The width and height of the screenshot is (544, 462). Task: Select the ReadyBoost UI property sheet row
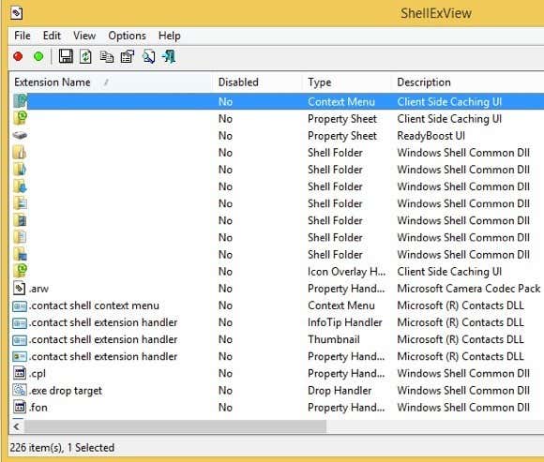click(x=278, y=136)
